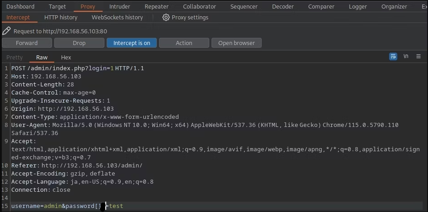Screen dimensions: 428x212
Task: Click the Content-Length value 28
Action: pyautogui.click(x=71, y=85)
